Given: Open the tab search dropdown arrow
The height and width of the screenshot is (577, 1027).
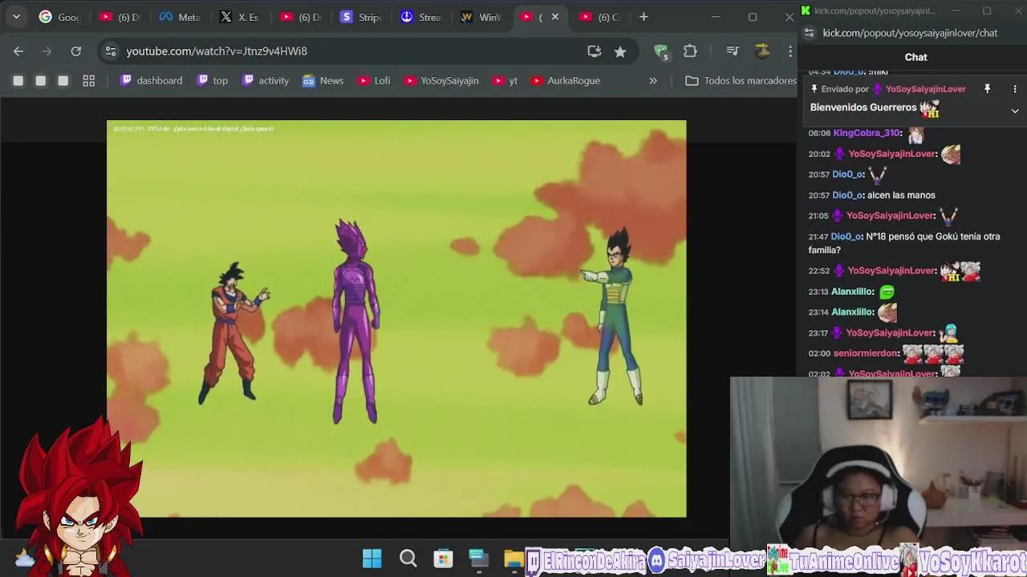Looking at the screenshot, I should tap(16, 17).
